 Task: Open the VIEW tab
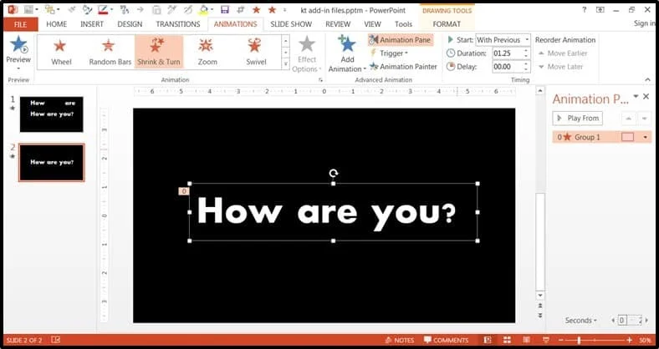point(372,24)
